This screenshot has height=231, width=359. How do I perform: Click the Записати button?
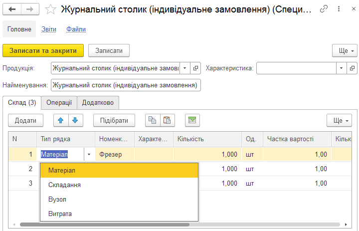(x=109, y=51)
